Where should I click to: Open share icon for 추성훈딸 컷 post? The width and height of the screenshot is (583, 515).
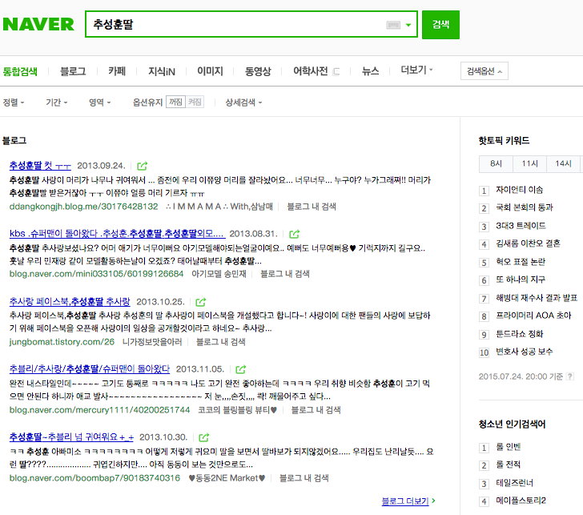(x=143, y=166)
